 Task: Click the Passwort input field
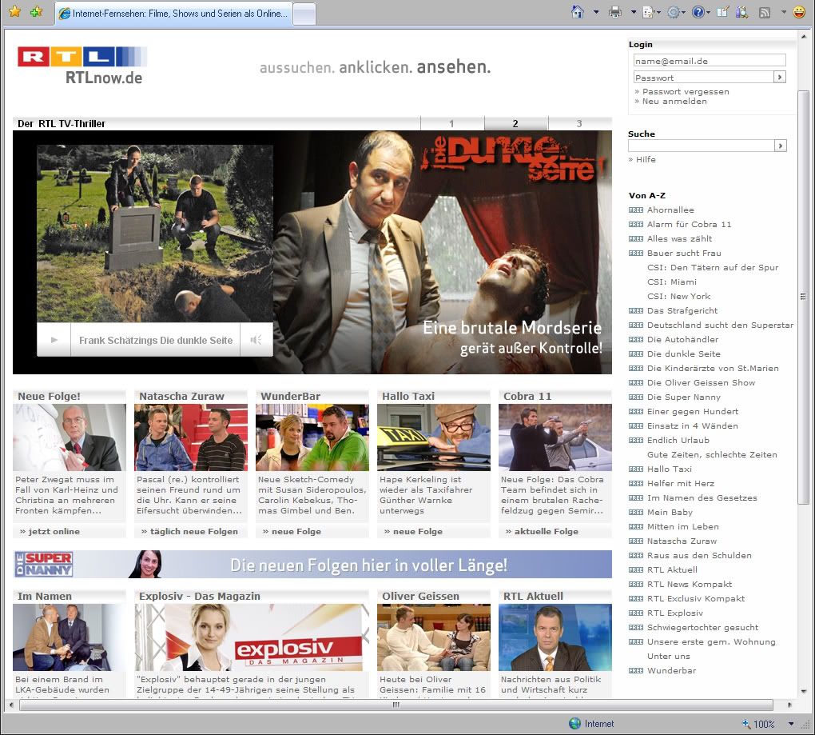coord(704,78)
